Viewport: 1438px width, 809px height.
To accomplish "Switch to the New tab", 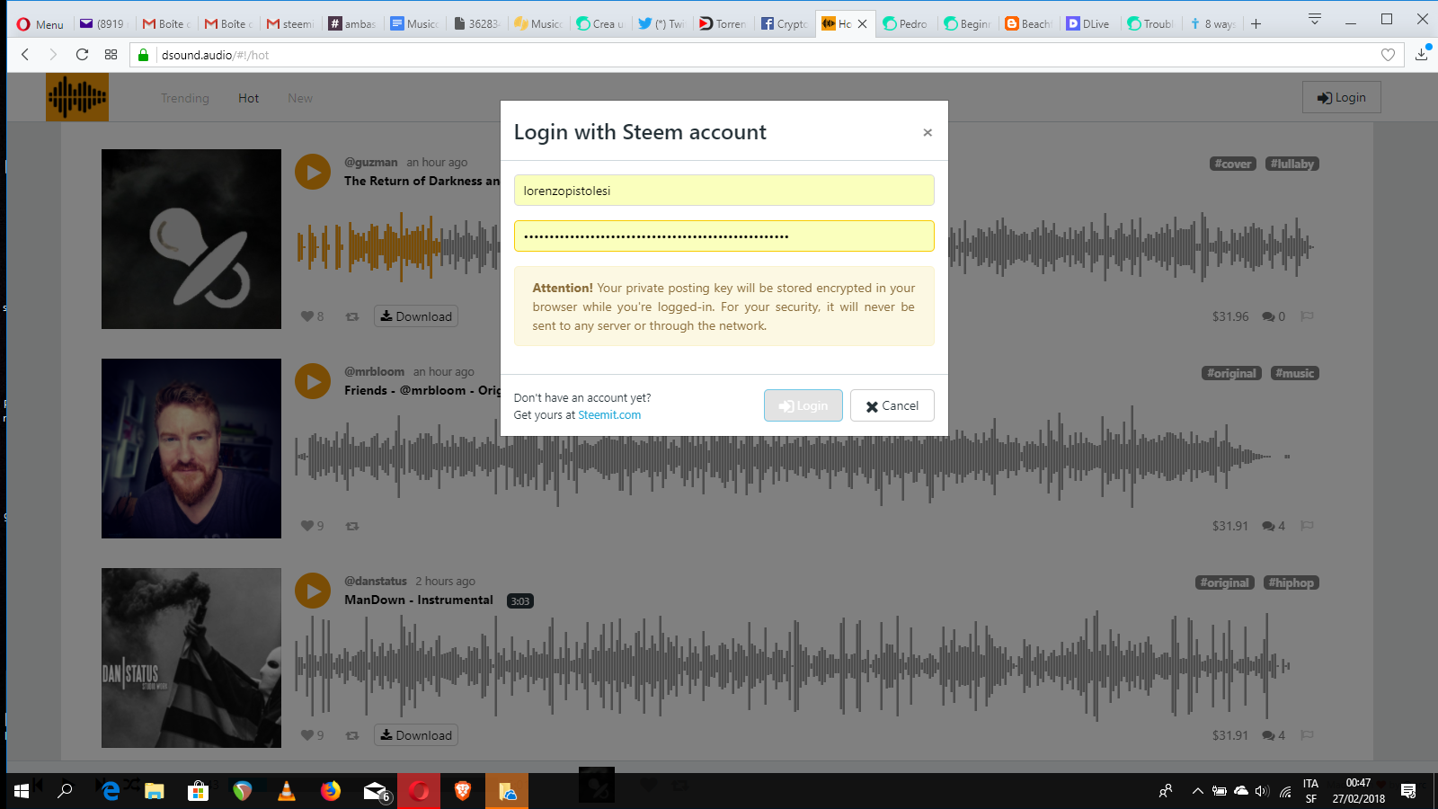I will coord(299,97).
